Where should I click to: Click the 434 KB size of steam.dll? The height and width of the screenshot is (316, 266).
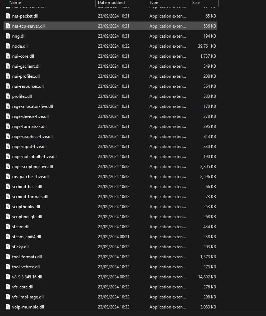pyautogui.click(x=210, y=227)
